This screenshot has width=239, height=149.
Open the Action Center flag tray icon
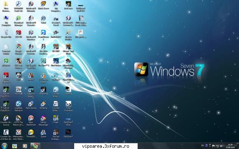[x=213, y=146]
